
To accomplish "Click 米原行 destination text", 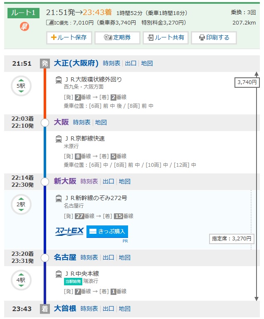I will coord(71,146).
